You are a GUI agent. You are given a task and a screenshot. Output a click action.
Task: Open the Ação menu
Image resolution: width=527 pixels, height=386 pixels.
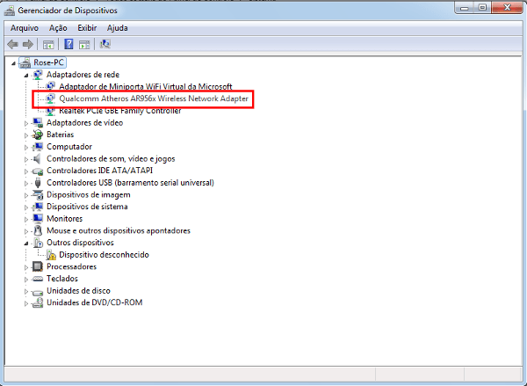(58, 28)
